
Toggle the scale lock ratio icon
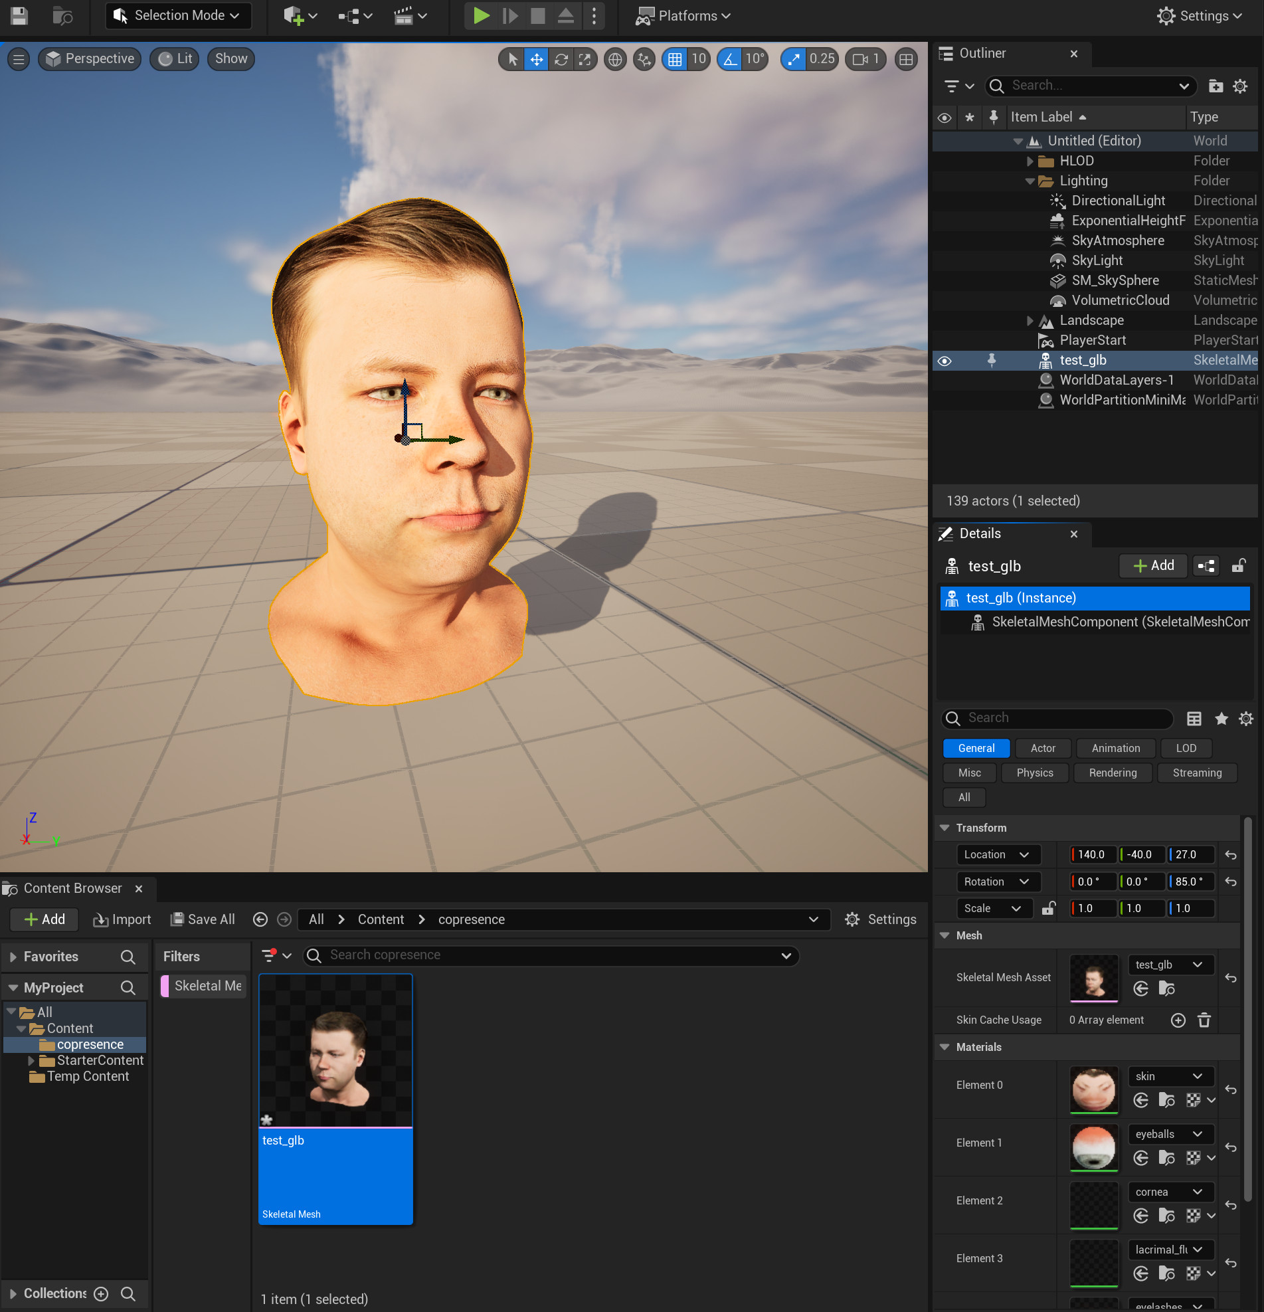[1048, 908]
